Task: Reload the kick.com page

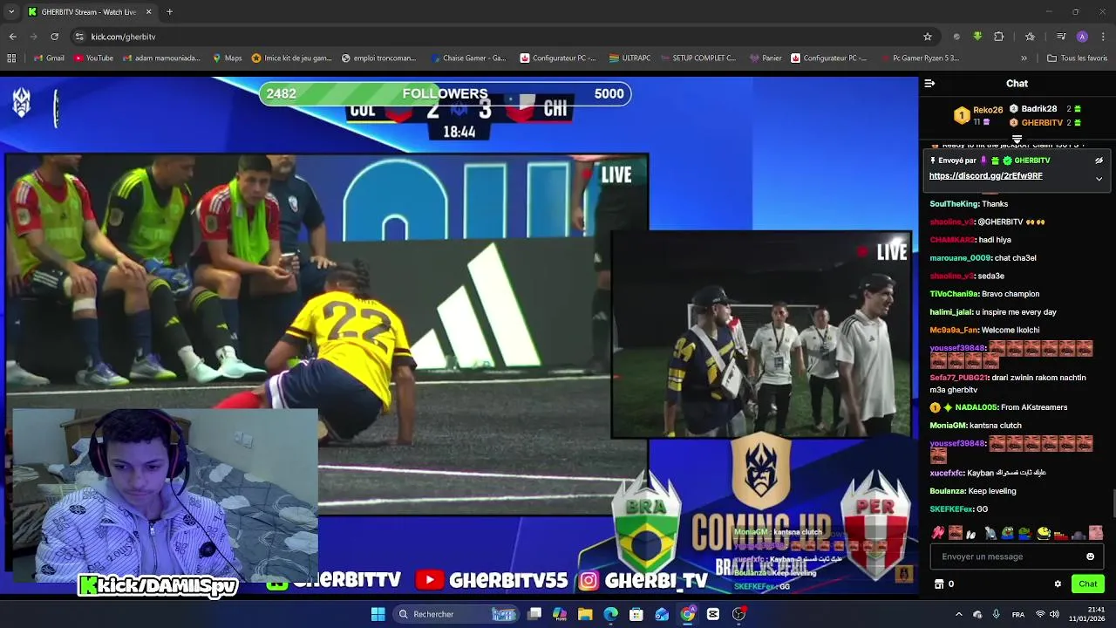Action: [x=54, y=37]
